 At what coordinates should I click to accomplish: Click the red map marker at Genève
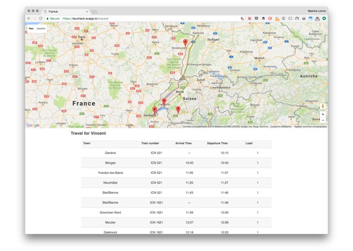pos(155,110)
